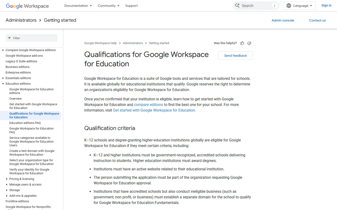This screenshot has height=210, width=337.
Task: Select Frontline editions in sidebar
Action: pyautogui.click(x=17, y=201)
